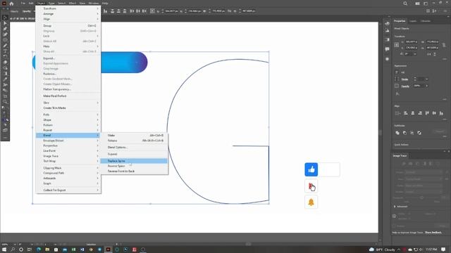Select the Eraser tool
This screenshot has width=451, height=253.
pyautogui.click(x=5, y=63)
